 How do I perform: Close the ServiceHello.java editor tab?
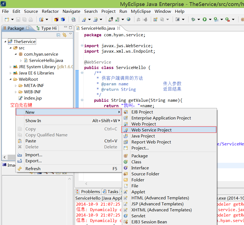click(119, 28)
